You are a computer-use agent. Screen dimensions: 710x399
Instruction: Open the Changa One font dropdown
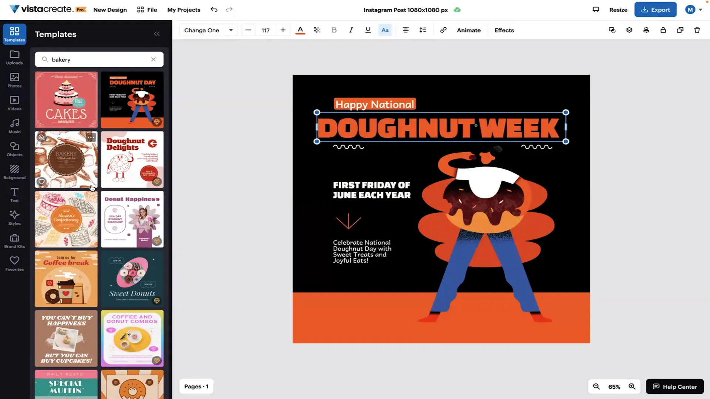pos(209,30)
